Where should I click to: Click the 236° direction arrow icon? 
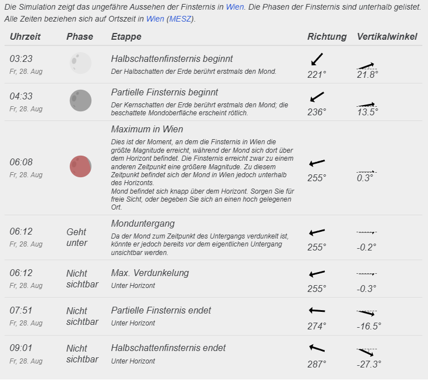317,97
